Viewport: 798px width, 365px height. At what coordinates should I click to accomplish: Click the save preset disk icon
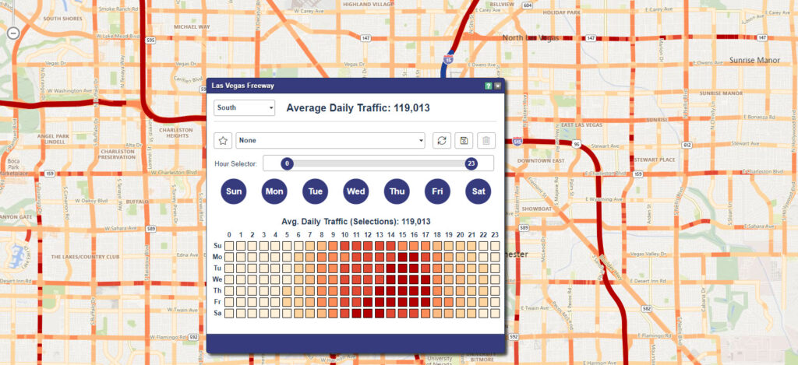(x=464, y=141)
